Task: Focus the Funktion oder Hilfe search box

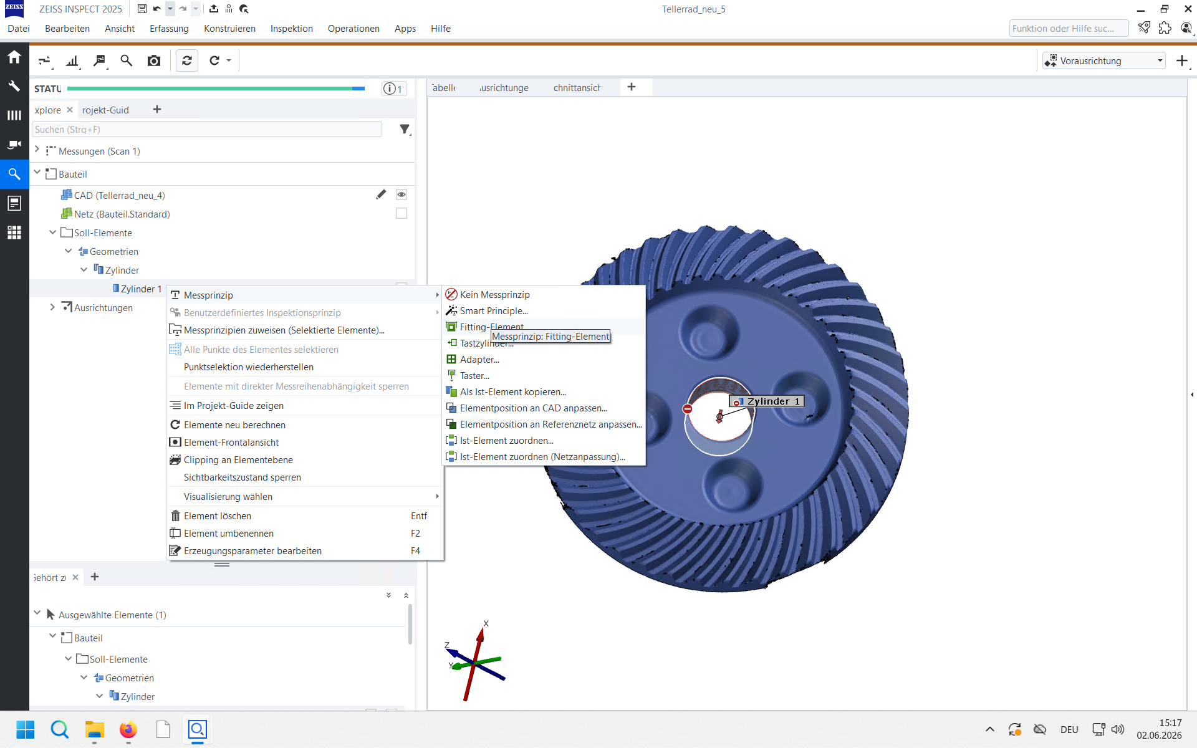Action: pos(1069,28)
